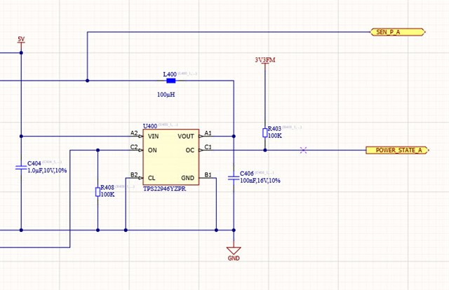Select the R408 100K resistor symbol
The width and height of the screenshot is (449, 290).
pyautogui.click(x=98, y=192)
